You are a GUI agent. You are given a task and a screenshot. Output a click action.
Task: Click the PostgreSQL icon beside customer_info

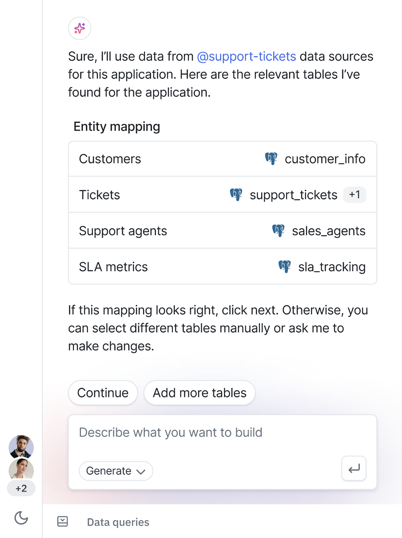(271, 159)
